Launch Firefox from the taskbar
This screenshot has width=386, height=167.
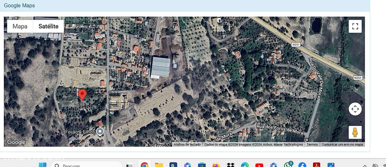pyautogui.click(x=216, y=165)
